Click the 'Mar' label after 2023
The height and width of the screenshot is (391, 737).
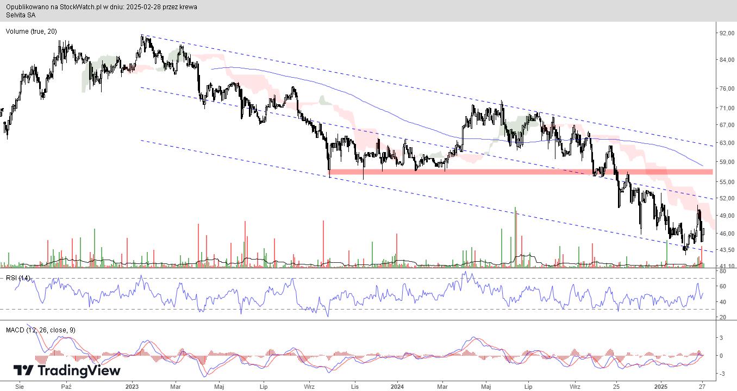point(176,387)
